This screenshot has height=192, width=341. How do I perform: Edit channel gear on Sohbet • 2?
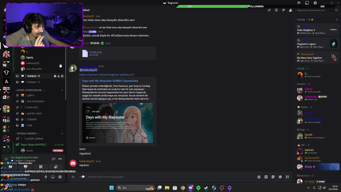click(x=62, y=76)
